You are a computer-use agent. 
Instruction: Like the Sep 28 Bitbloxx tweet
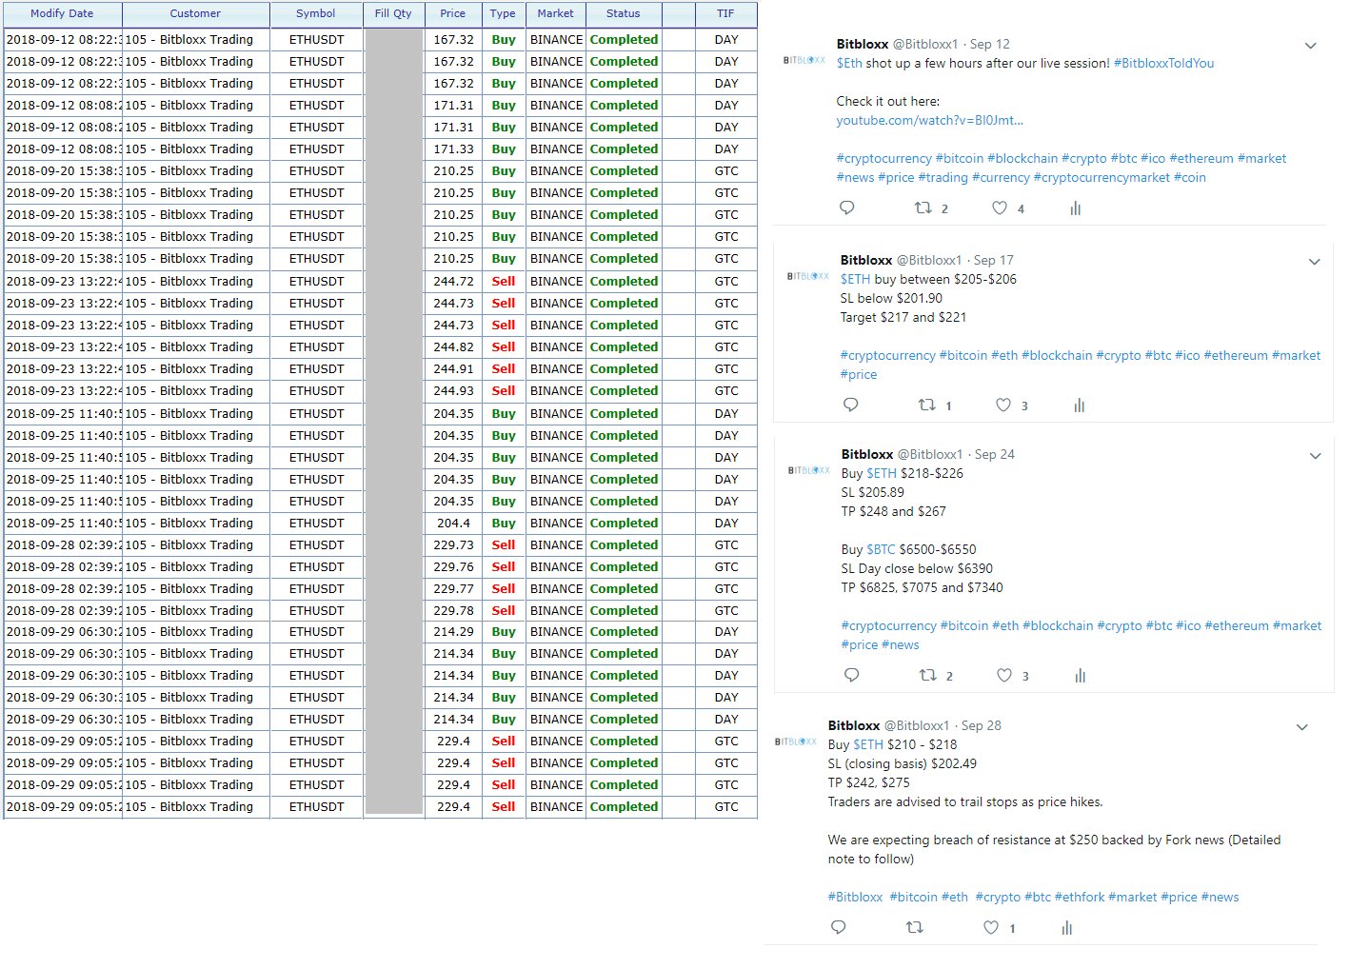pos(991,927)
